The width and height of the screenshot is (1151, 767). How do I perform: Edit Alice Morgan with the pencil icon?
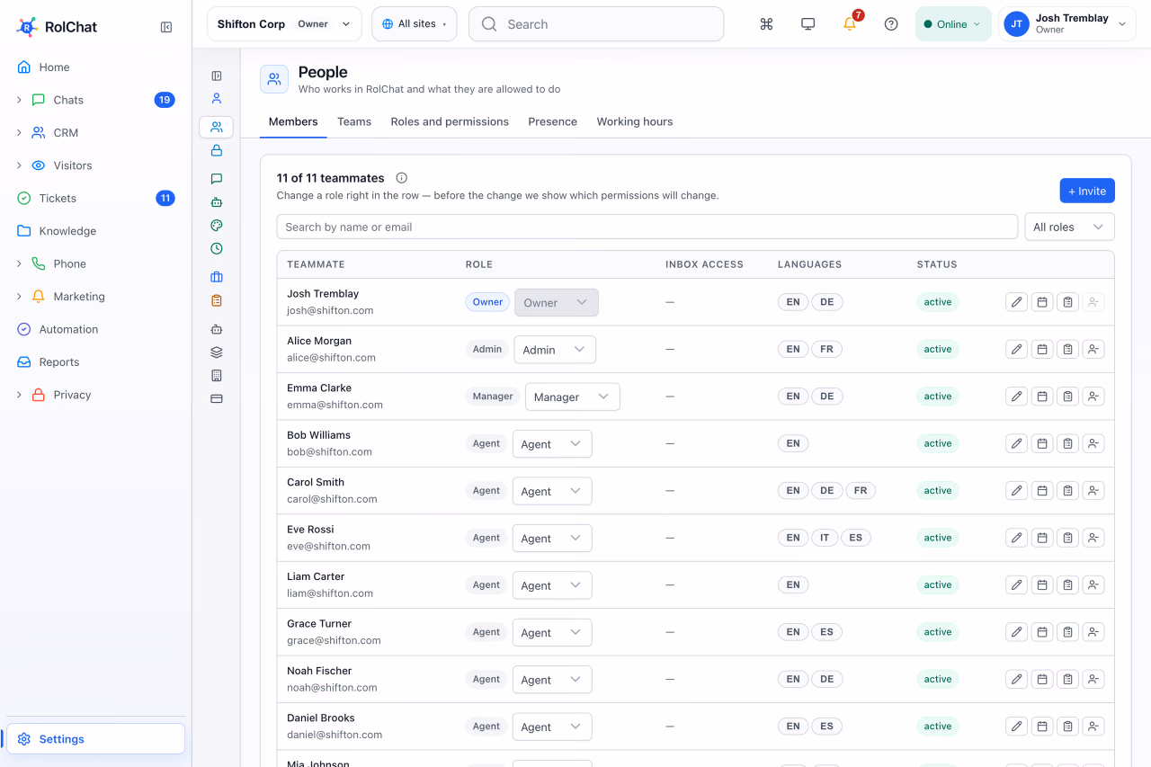click(x=1016, y=349)
